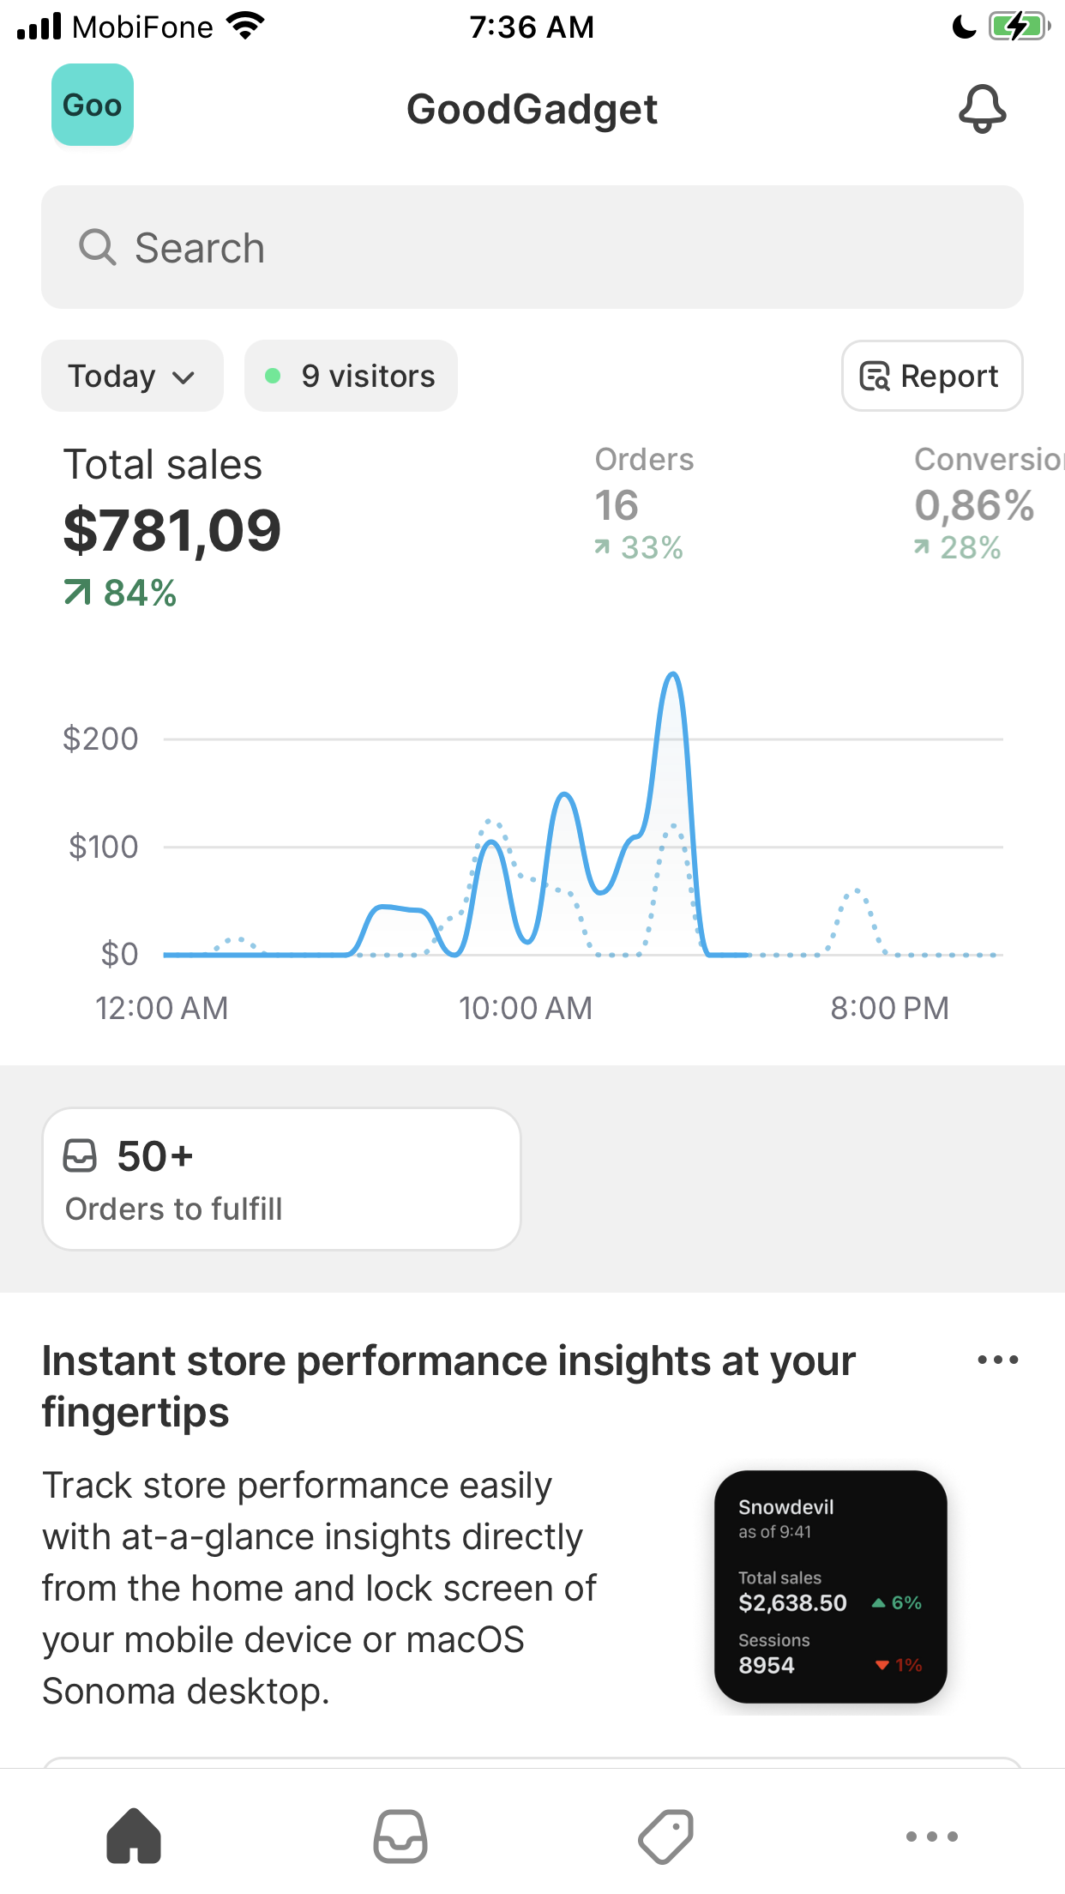Tap the sales chart peak
The image size is (1065, 1894).
(x=674, y=676)
